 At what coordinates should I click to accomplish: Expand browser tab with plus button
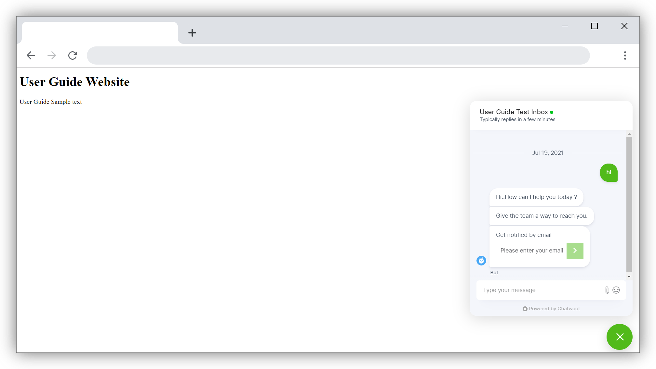[x=192, y=33]
